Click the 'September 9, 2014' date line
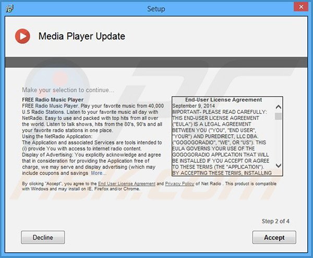 point(194,105)
